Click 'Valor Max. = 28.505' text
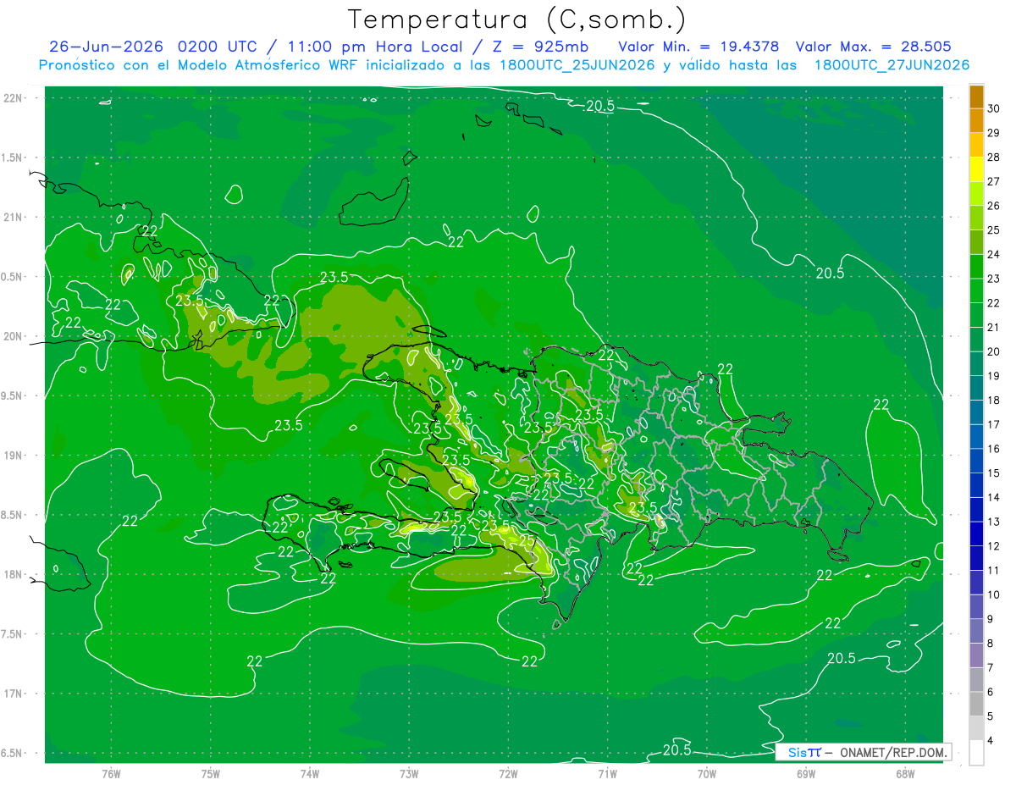The height and width of the screenshot is (785, 1016). click(874, 47)
